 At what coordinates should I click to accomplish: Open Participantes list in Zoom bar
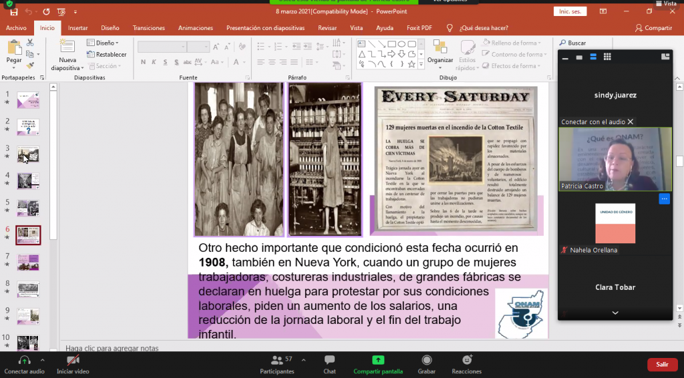(x=277, y=365)
